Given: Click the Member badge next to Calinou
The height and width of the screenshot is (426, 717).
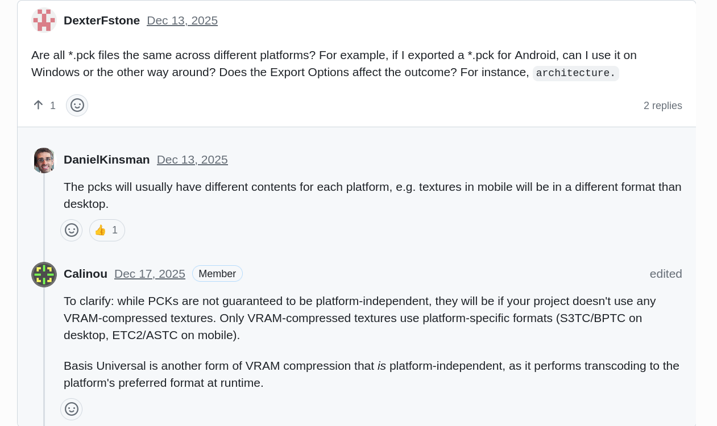Looking at the screenshot, I should (x=217, y=274).
